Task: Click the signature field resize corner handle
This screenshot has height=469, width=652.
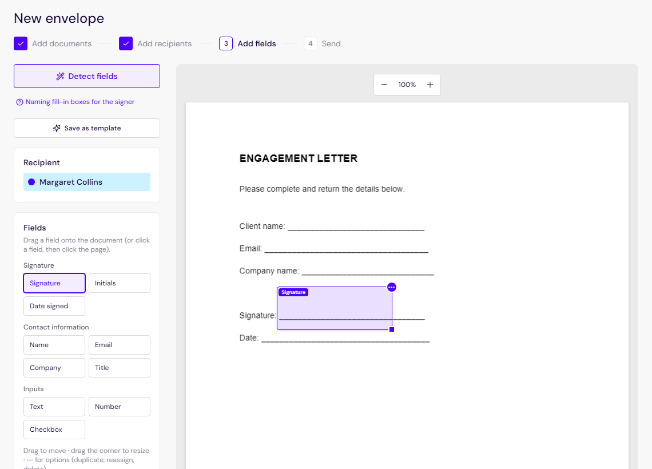Action: point(392,329)
